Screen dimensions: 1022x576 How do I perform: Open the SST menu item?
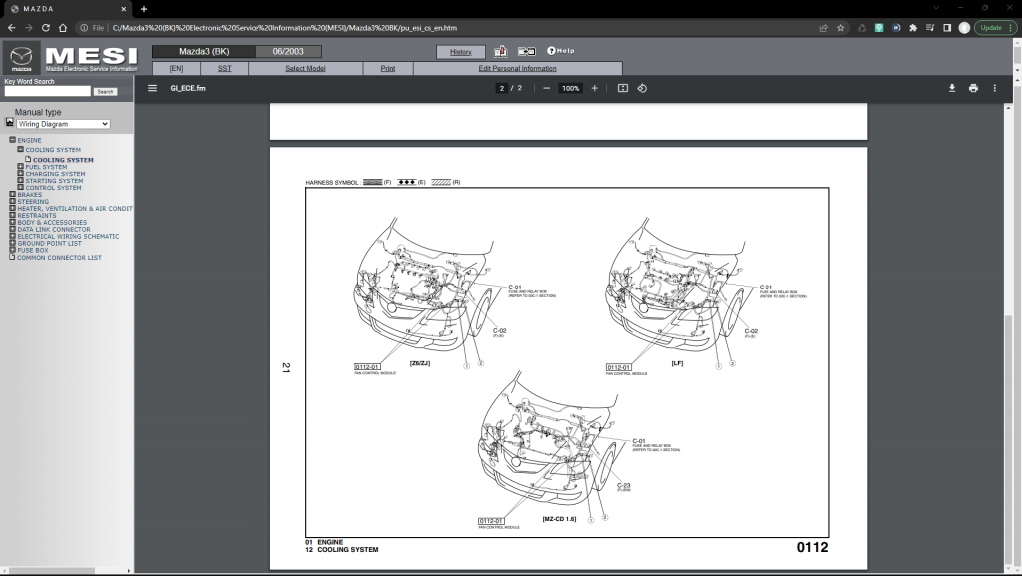[224, 68]
